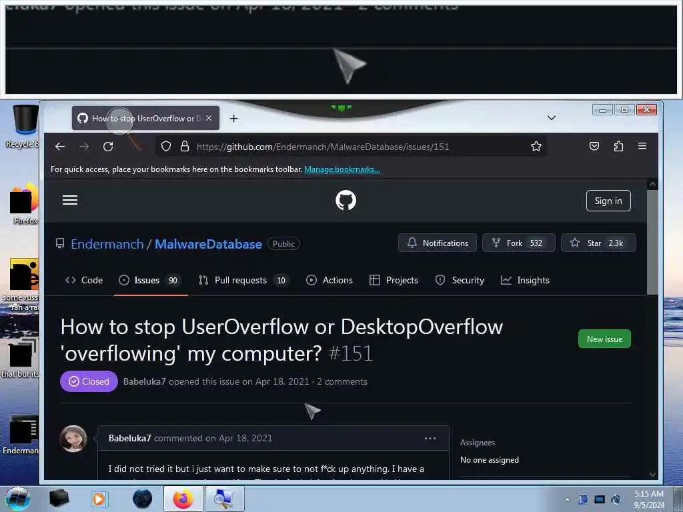Select the Issues tab

[150, 281]
